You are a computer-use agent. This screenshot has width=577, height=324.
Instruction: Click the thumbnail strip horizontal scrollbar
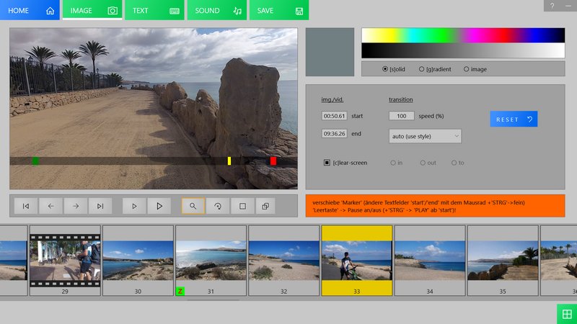tap(213, 300)
